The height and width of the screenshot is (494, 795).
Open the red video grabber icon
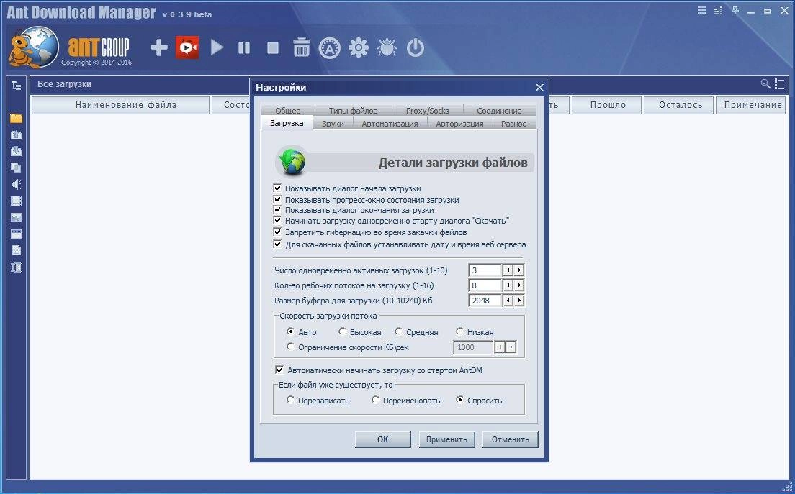(187, 47)
